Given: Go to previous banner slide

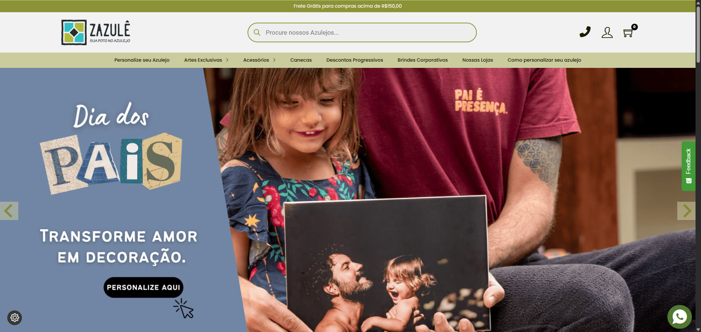Looking at the screenshot, I should coord(9,211).
